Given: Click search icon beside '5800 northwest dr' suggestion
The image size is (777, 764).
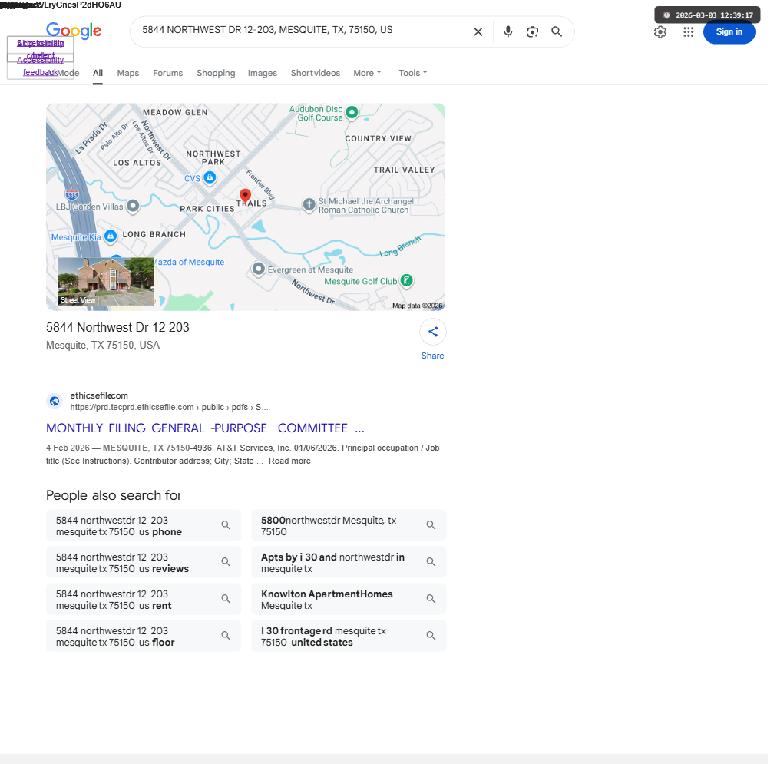Looking at the screenshot, I should [431, 525].
